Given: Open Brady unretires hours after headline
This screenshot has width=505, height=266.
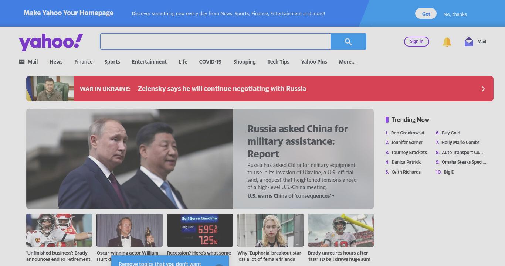Looking at the screenshot, I should point(339,256).
